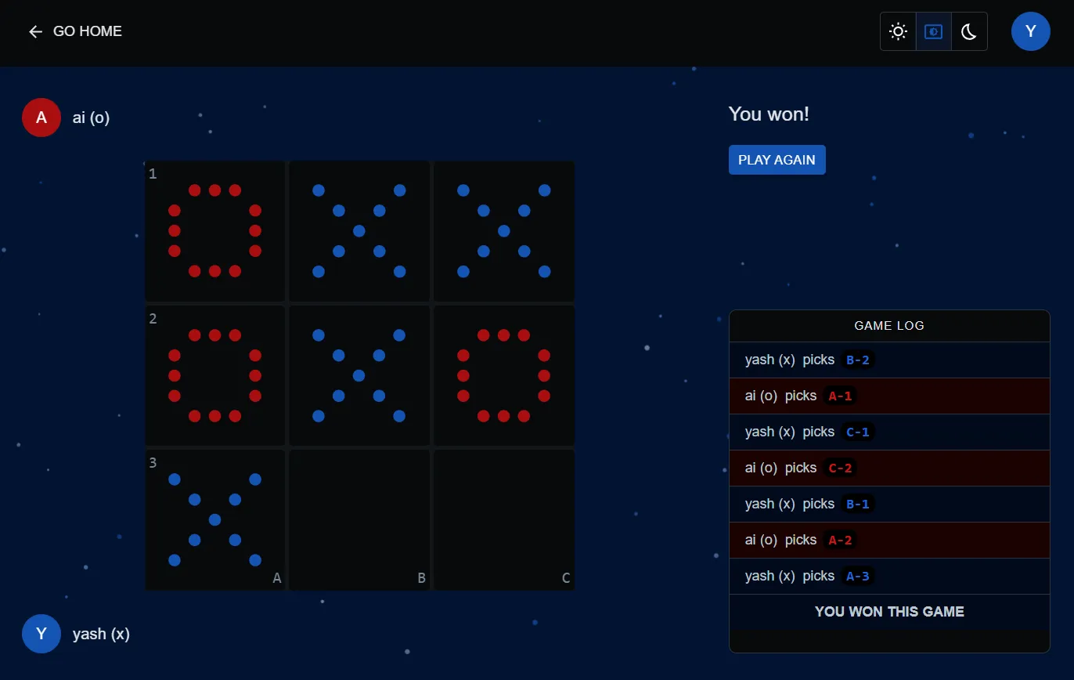Image resolution: width=1074 pixels, height=680 pixels.
Task: Expand the 'ai (o) picks C-2' log row
Action: [888, 468]
